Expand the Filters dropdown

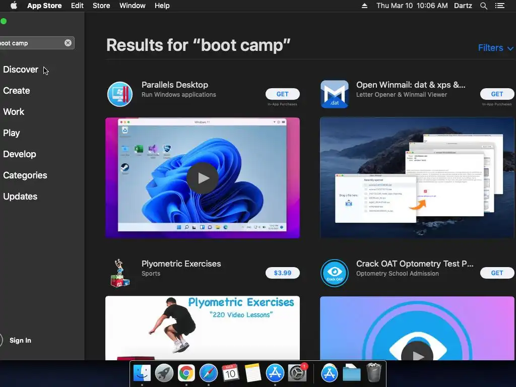pos(496,48)
